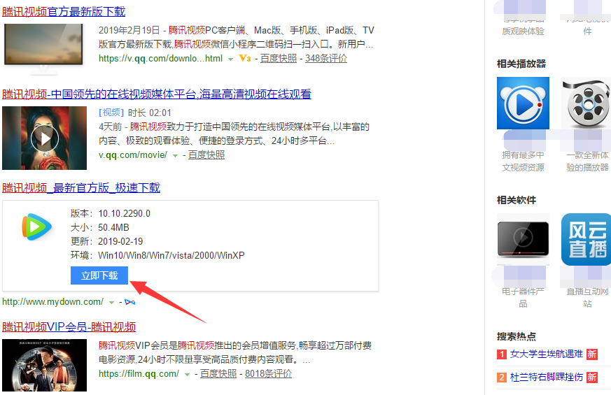
Task: Click the red rank 1 badge
Action: coord(502,354)
